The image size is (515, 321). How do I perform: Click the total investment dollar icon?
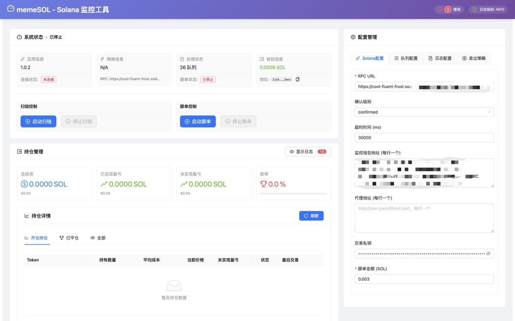(24, 184)
